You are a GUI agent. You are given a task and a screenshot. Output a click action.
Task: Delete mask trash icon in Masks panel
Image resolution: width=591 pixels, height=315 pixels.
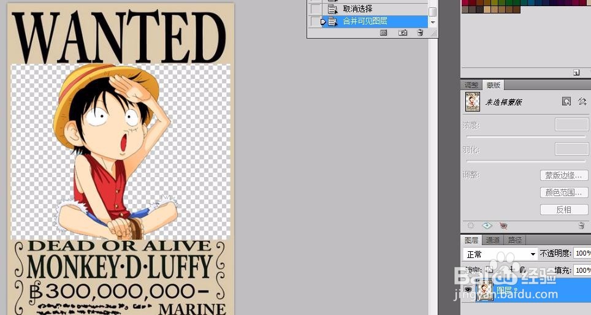pyautogui.click(x=581, y=226)
